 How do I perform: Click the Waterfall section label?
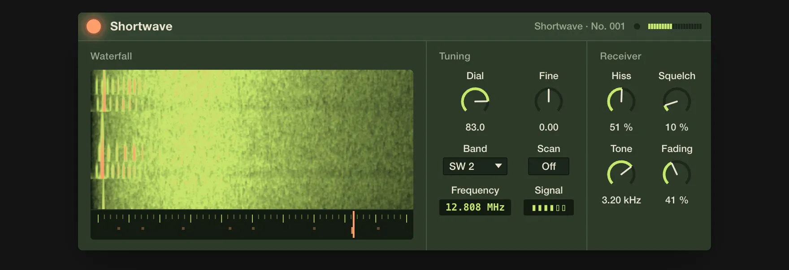pyautogui.click(x=111, y=56)
